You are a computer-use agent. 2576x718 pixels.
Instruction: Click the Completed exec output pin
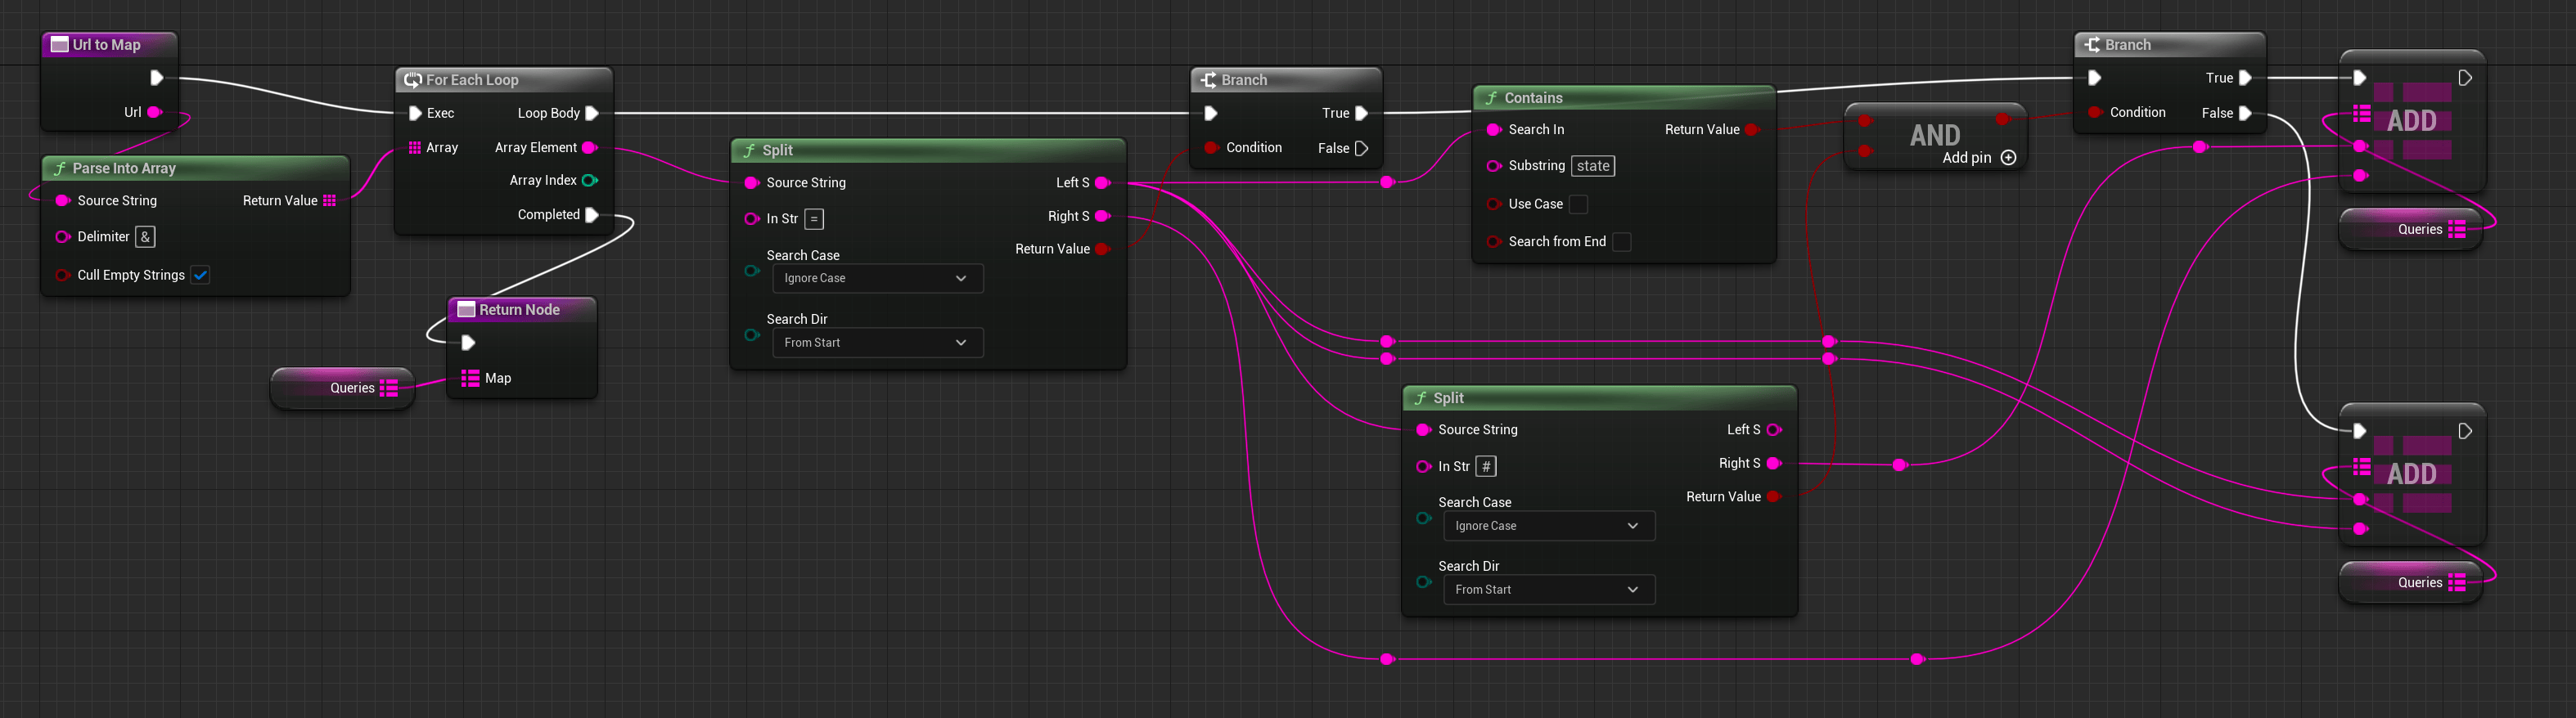point(592,214)
